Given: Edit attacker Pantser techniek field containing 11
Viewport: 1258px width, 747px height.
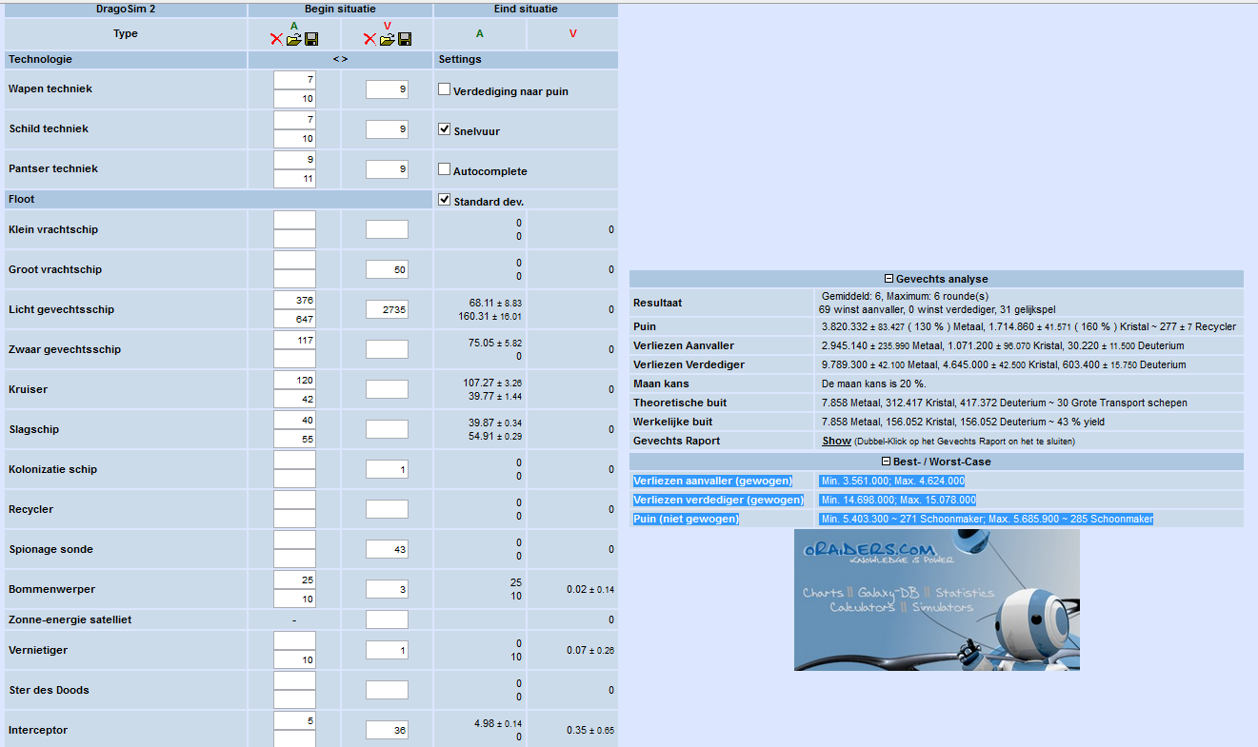Looking at the screenshot, I should pyautogui.click(x=294, y=179).
